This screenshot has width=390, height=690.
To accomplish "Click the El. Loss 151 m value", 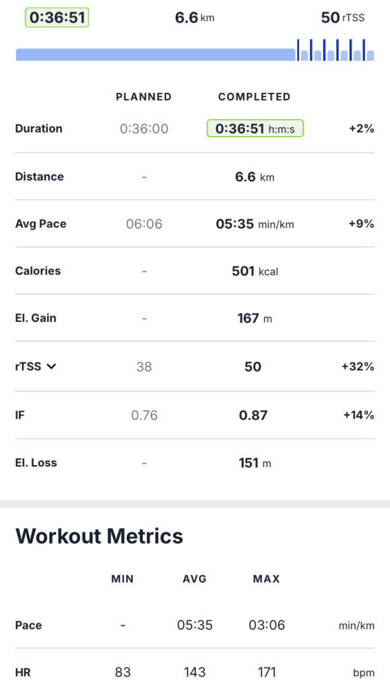I will (x=255, y=463).
